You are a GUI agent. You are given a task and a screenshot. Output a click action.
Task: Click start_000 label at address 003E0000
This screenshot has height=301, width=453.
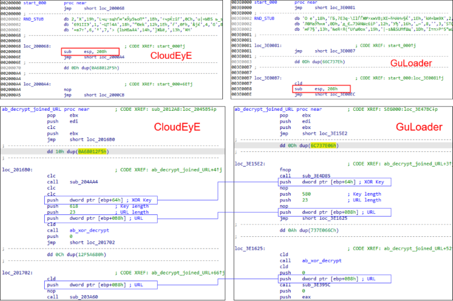point(265,2)
